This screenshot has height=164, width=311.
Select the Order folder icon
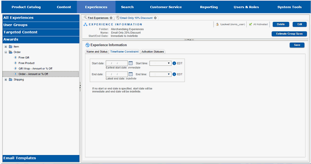point(10,52)
